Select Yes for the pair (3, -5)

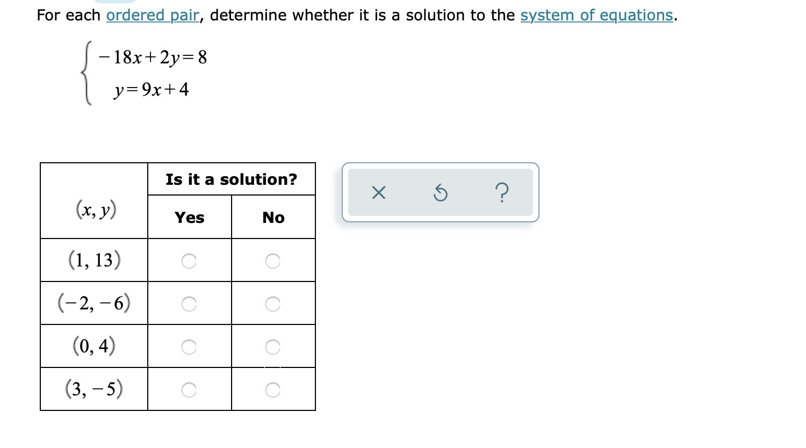pos(189,390)
